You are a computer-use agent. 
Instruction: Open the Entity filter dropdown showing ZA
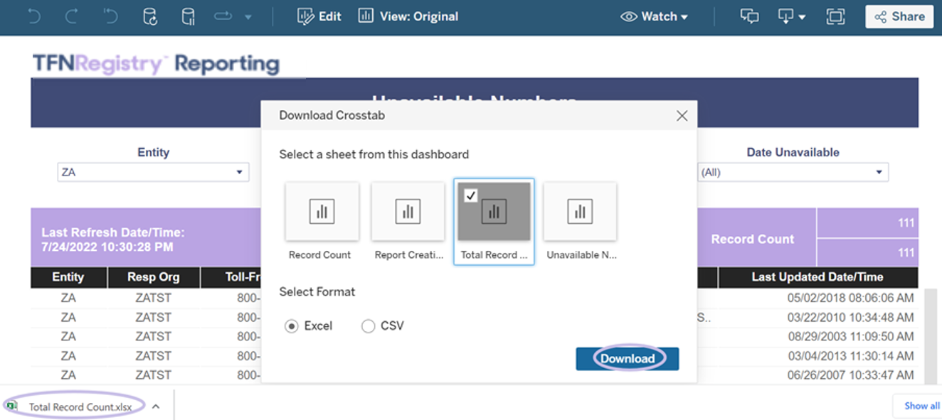153,172
